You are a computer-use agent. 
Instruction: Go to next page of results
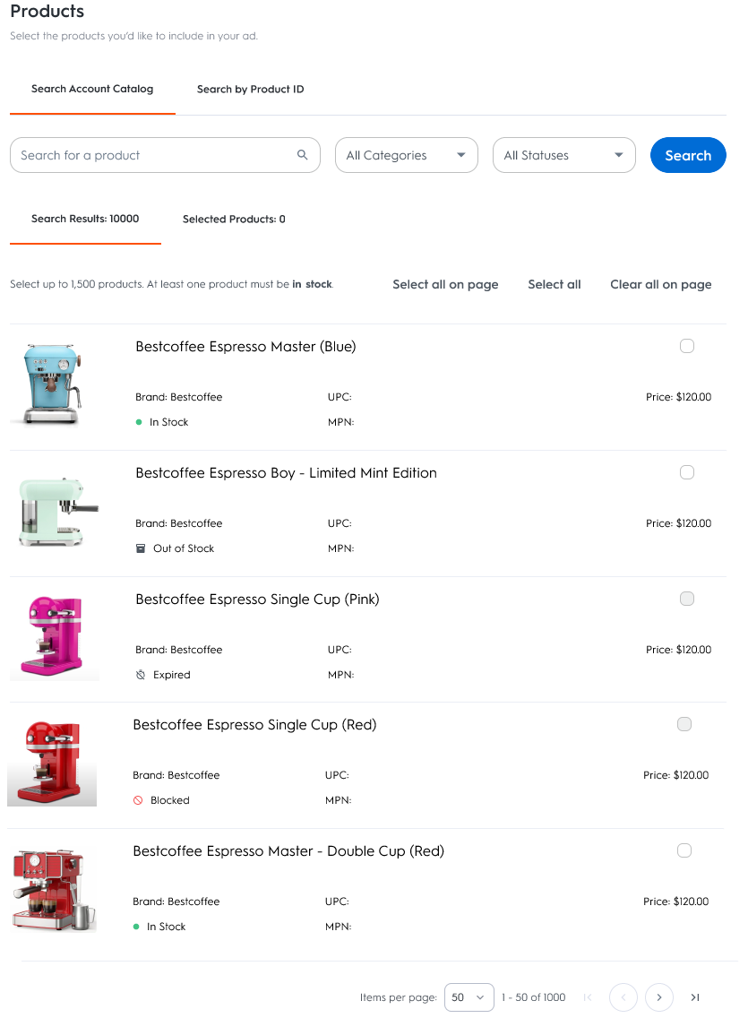[659, 997]
